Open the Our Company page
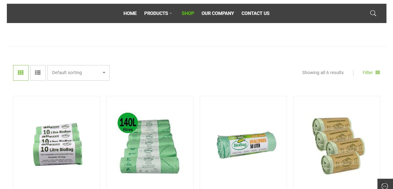The height and width of the screenshot is (189, 393). click(218, 13)
